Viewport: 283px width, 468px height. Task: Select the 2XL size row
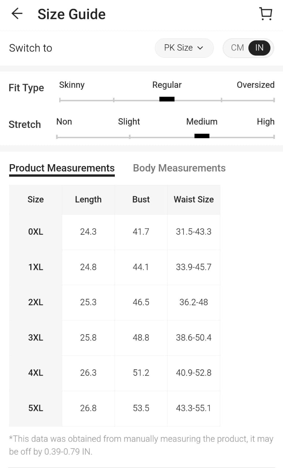(x=35, y=302)
